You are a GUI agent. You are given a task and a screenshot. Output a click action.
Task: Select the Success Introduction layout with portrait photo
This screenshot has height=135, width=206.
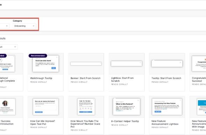click(12, 115)
